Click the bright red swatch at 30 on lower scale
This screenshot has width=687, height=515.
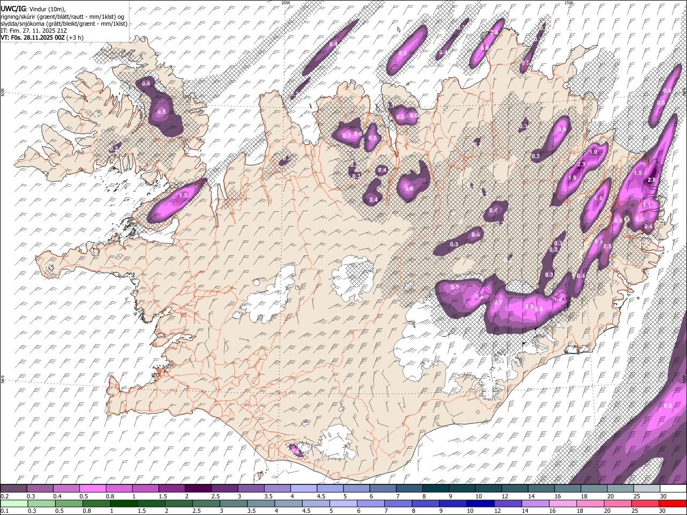pos(673,504)
